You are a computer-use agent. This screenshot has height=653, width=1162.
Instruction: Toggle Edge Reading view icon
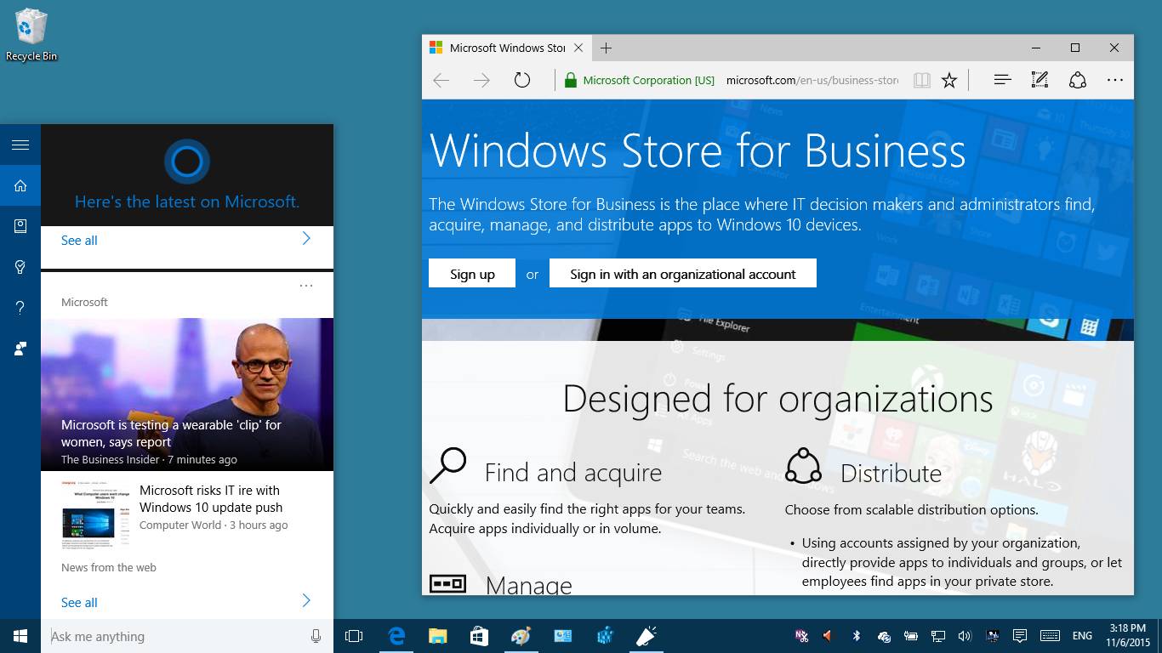point(921,80)
